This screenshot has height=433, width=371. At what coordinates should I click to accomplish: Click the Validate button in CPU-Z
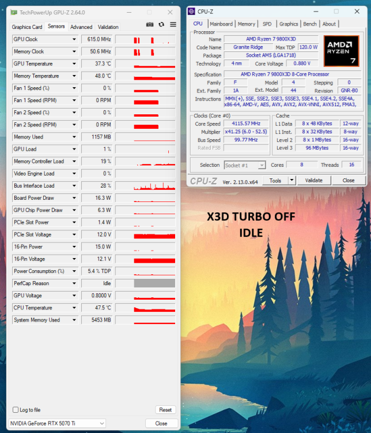[313, 180]
